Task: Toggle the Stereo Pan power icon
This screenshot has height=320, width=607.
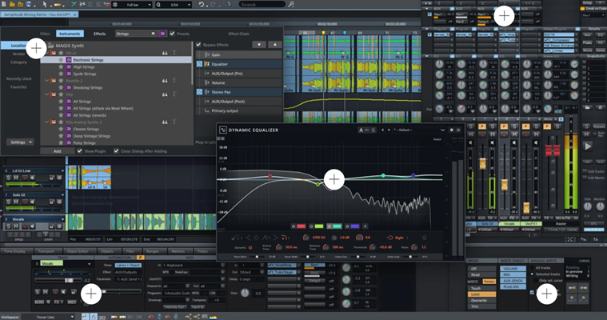Action: click(198, 93)
